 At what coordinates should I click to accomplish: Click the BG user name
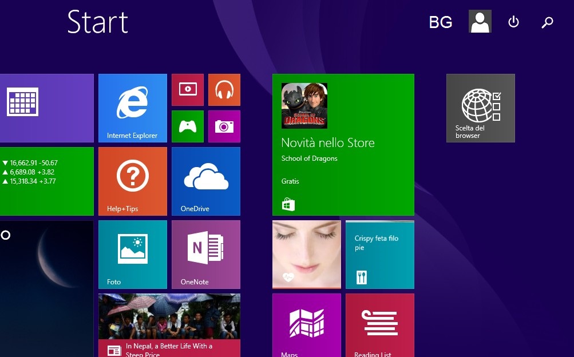click(x=441, y=22)
